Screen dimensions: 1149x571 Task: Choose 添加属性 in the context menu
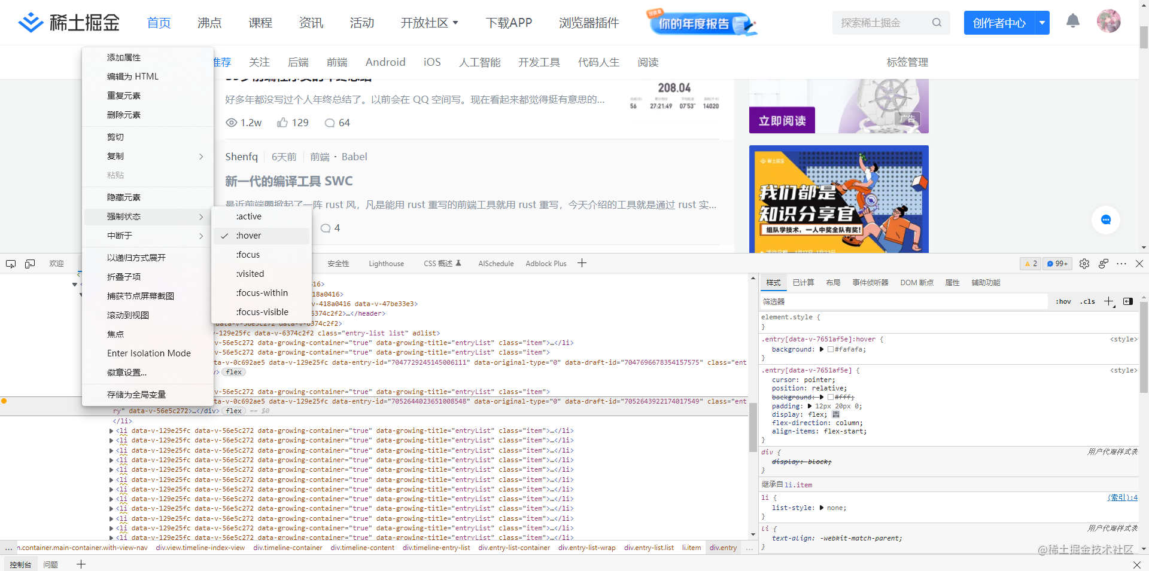(148, 57)
